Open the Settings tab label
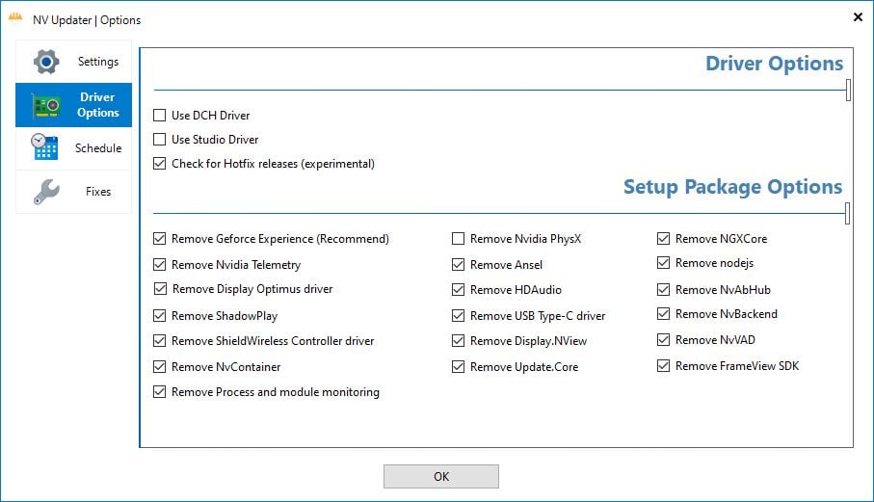874x502 pixels. pos(98,62)
